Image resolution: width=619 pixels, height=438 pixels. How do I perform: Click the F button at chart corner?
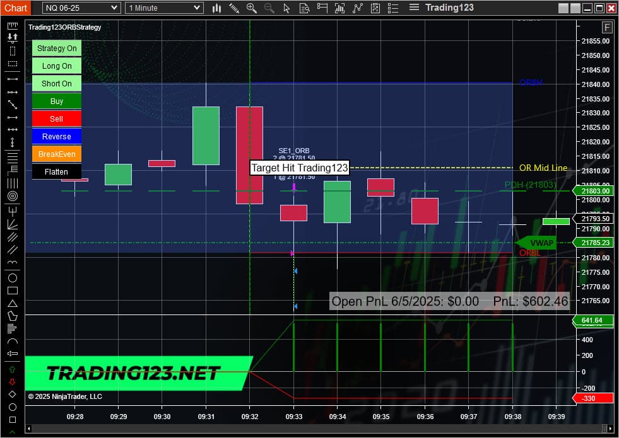606,28
